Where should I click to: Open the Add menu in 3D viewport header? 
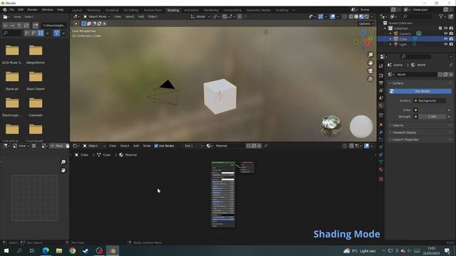tap(141, 16)
